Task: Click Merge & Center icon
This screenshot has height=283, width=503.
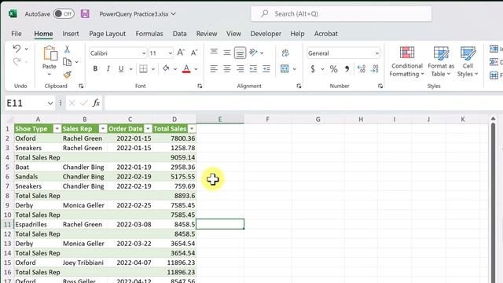Action: point(285,68)
